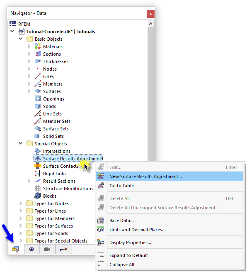
Task: Open the Data navigator tab
Action: click(16, 250)
